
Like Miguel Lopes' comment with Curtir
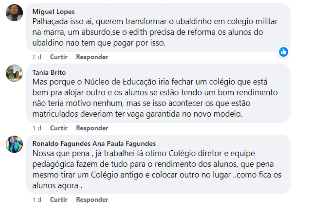(59, 57)
